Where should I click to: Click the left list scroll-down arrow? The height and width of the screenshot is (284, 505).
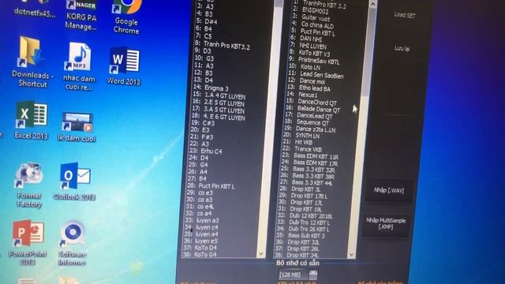(260, 254)
